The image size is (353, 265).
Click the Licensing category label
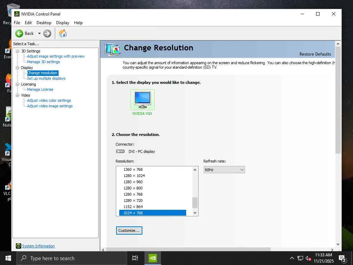point(28,84)
